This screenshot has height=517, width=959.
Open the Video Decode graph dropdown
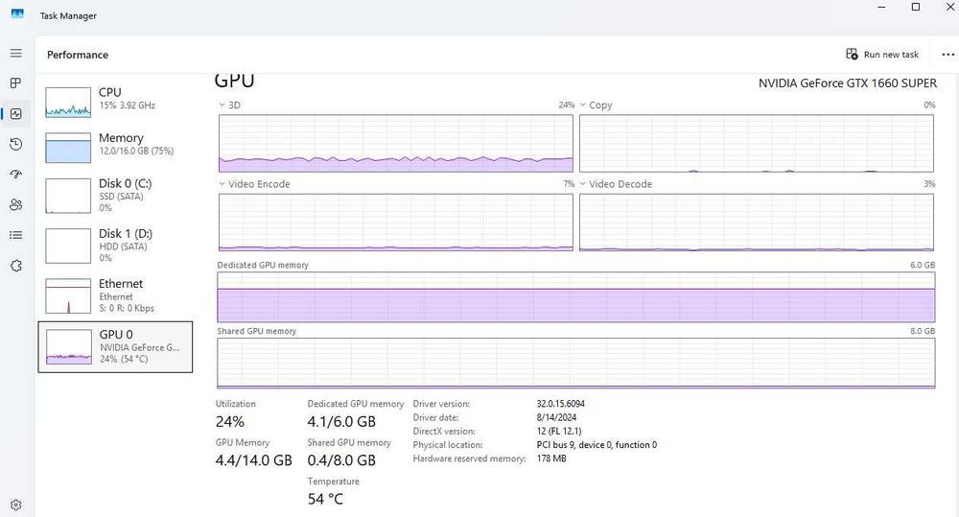(583, 184)
